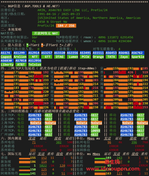Screen dimensions: 149x176
Task: Click 新加坡 send value 114
Action: click(x=44, y=162)
